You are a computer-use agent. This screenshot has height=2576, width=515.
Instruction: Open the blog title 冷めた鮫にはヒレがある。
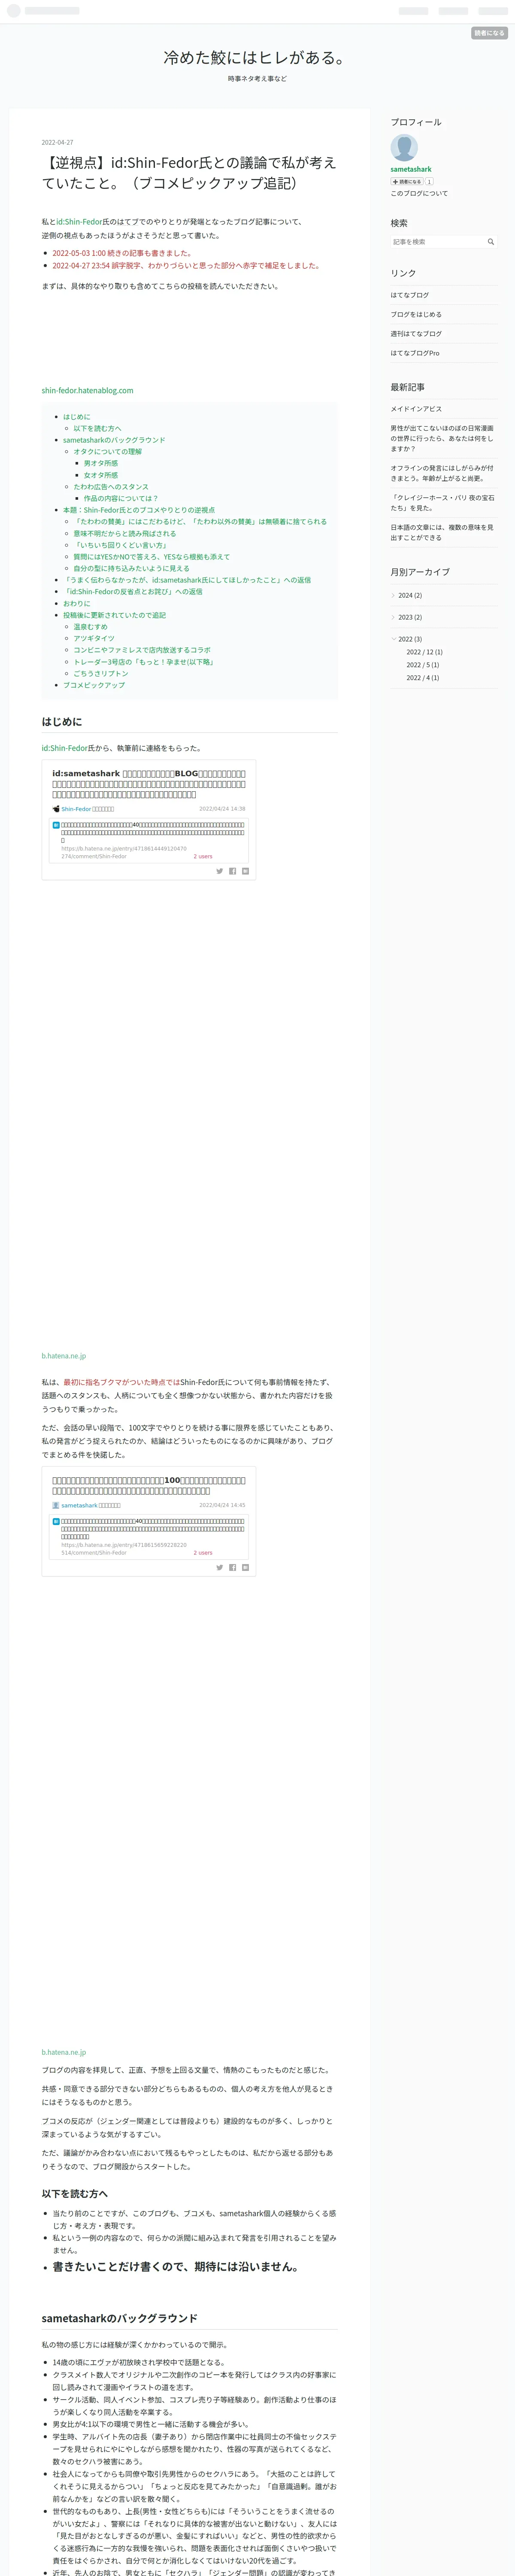tap(257, 58)
